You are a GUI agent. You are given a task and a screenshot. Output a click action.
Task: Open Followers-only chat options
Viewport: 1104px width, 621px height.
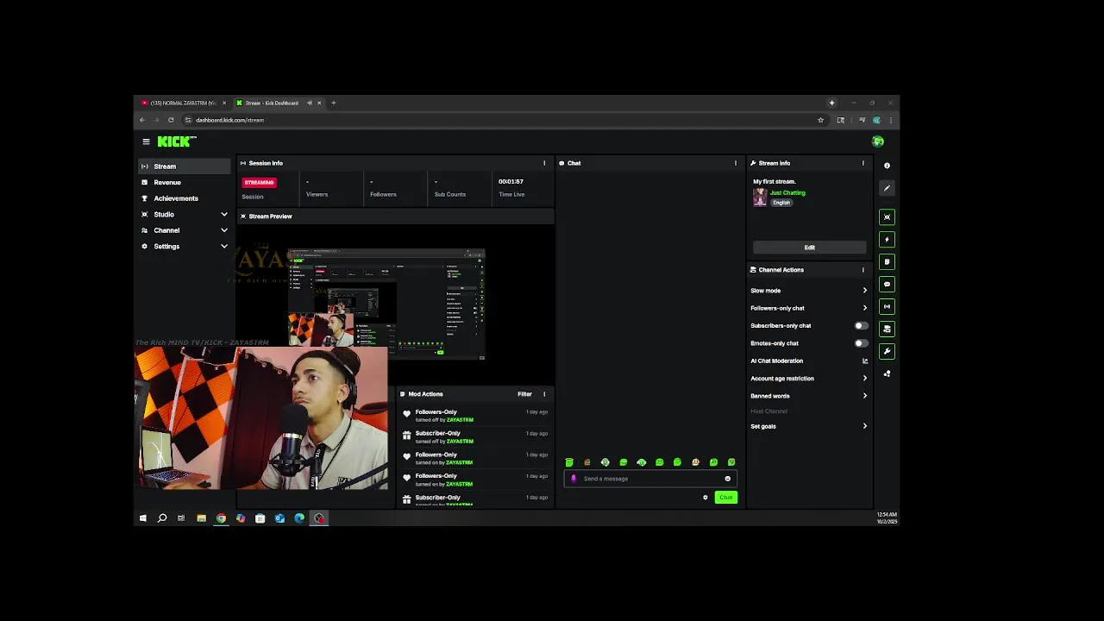point(809,308)
